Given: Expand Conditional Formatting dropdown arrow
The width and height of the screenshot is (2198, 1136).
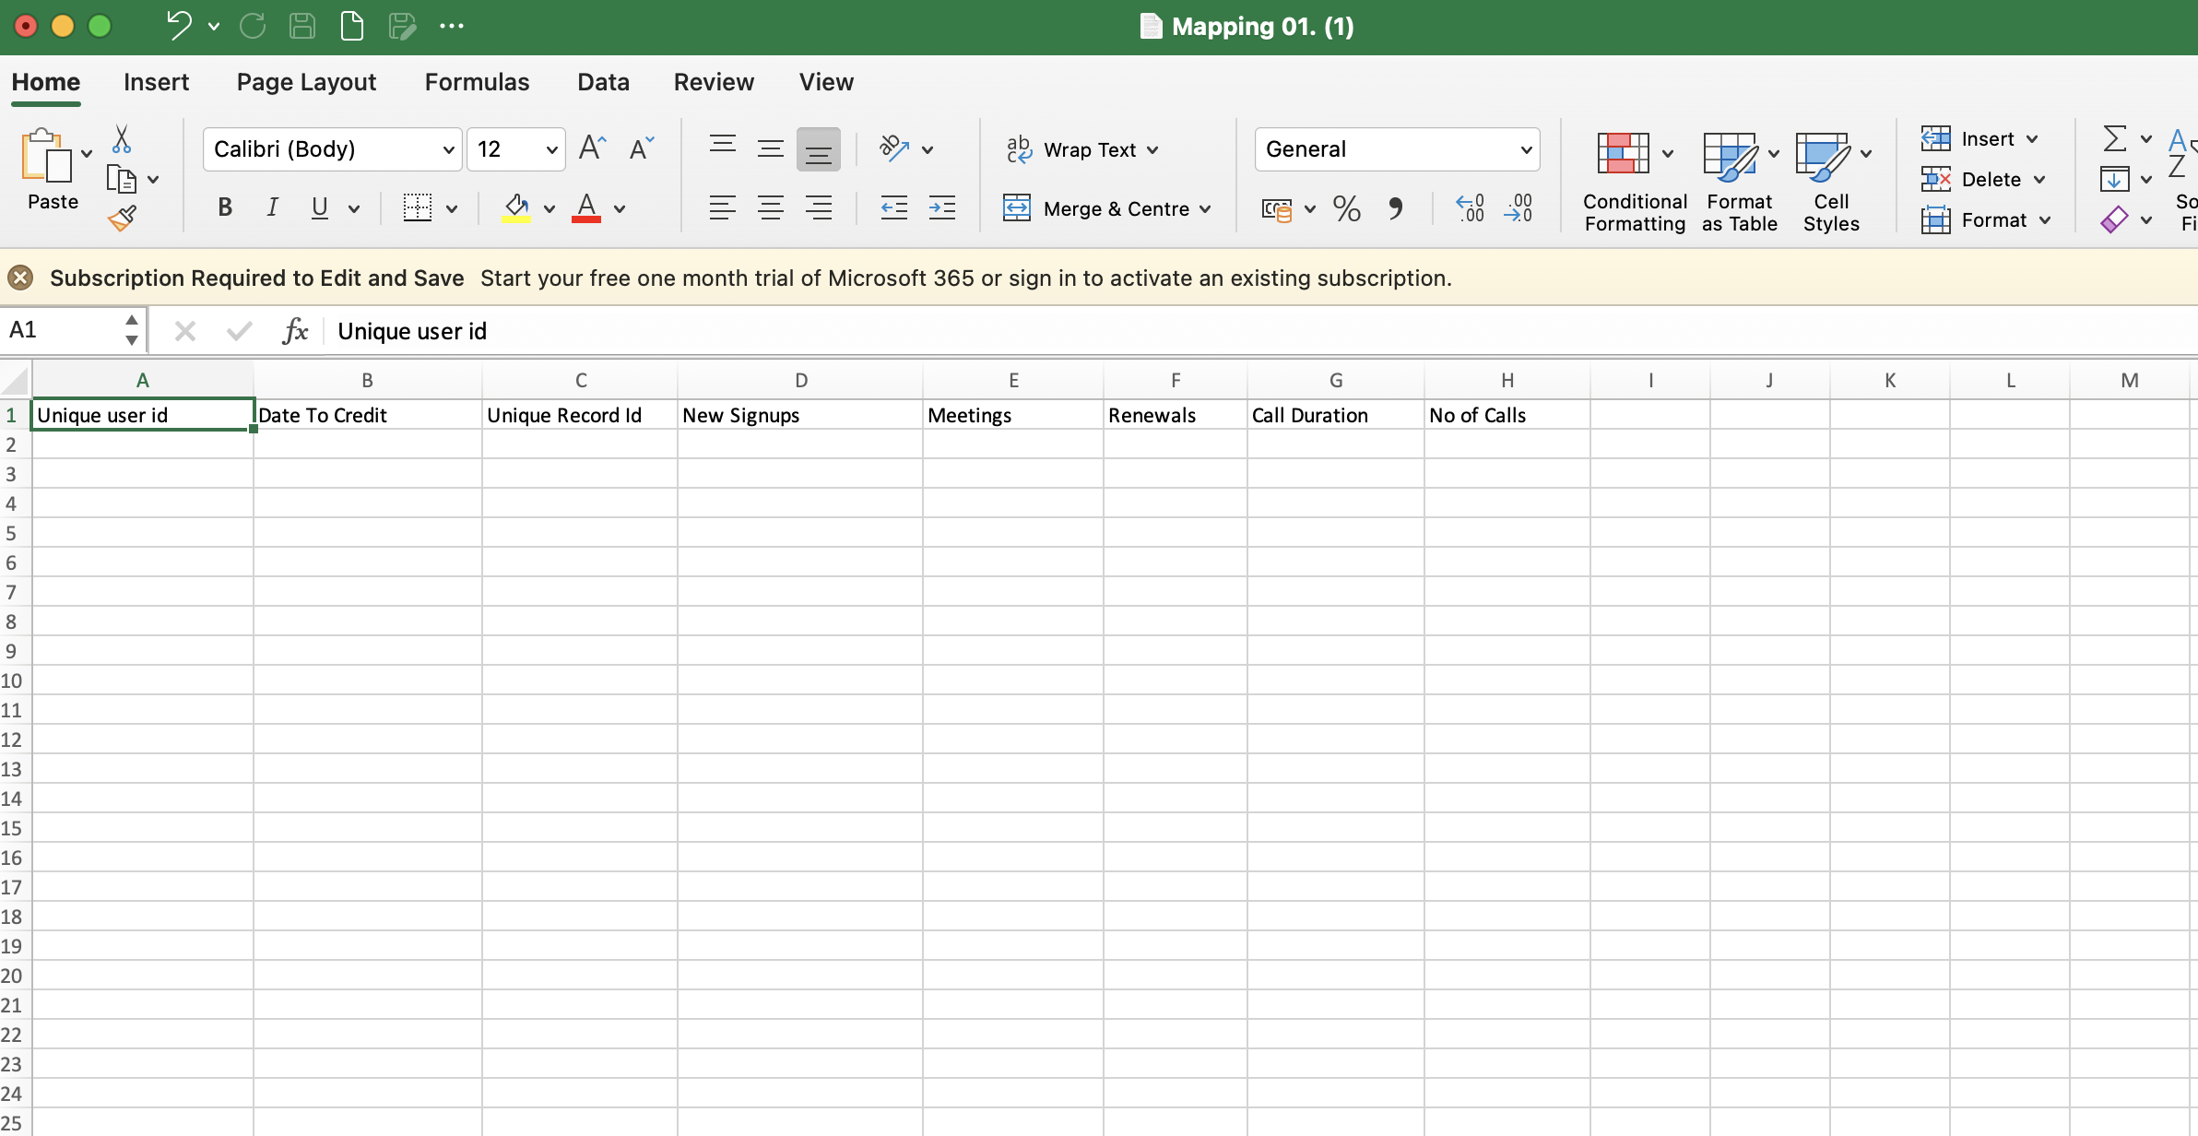Looking at the screenshot, I should tap(1668, 153).
